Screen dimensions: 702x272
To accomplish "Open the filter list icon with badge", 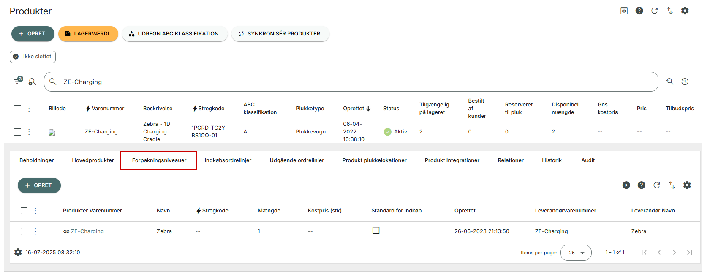I will pyautogui.click(x=18, y=81).
